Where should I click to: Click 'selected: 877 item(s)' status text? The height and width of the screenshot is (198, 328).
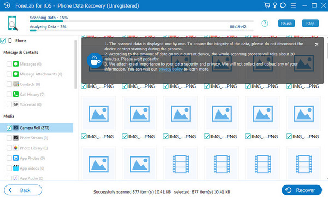pyautogui.click(x=202, y=192)
